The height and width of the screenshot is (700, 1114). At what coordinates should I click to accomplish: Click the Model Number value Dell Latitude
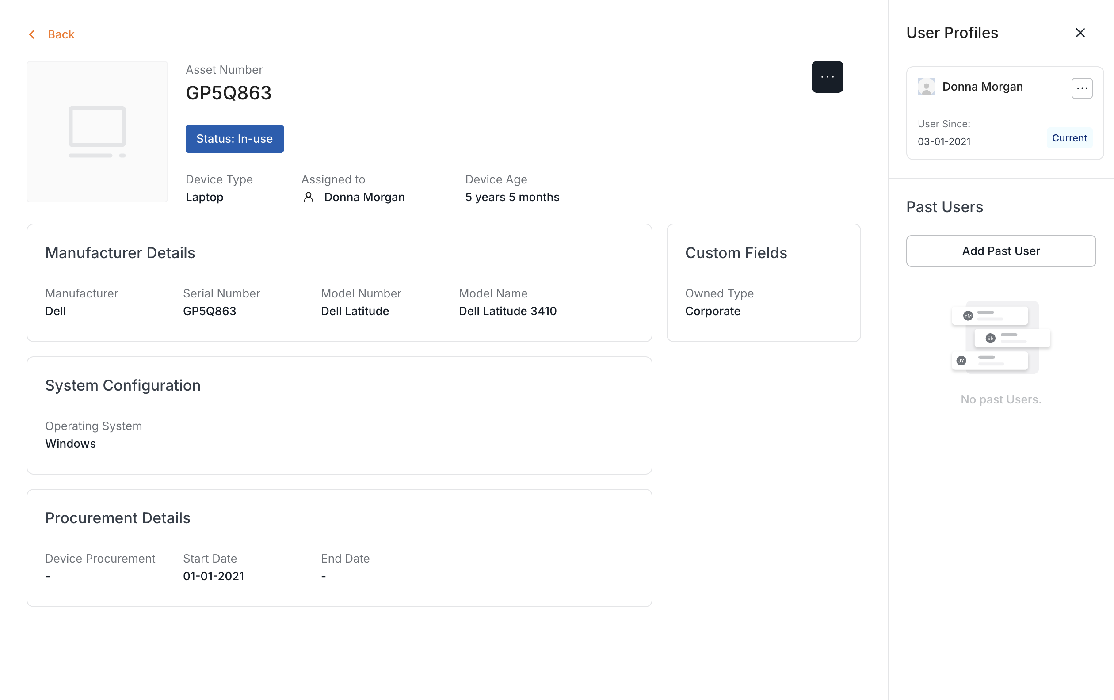(355, 311)
